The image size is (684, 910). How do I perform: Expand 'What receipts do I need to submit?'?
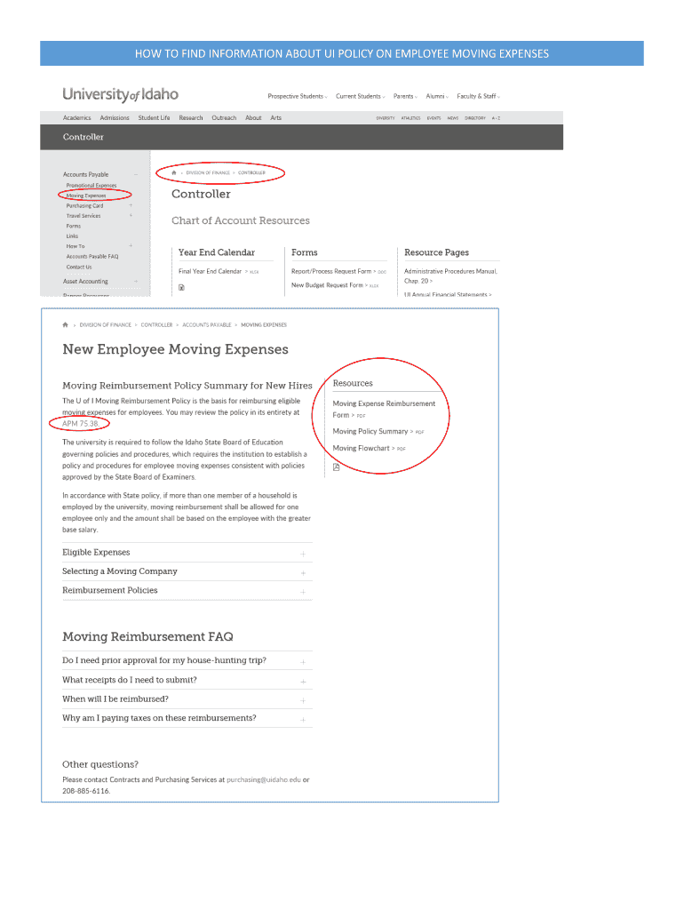point(303,682)
